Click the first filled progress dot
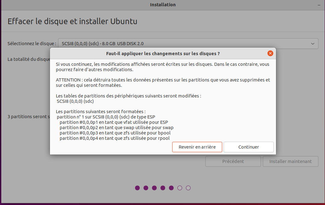This screenshot has width=325, height=205. pos(138,188)
